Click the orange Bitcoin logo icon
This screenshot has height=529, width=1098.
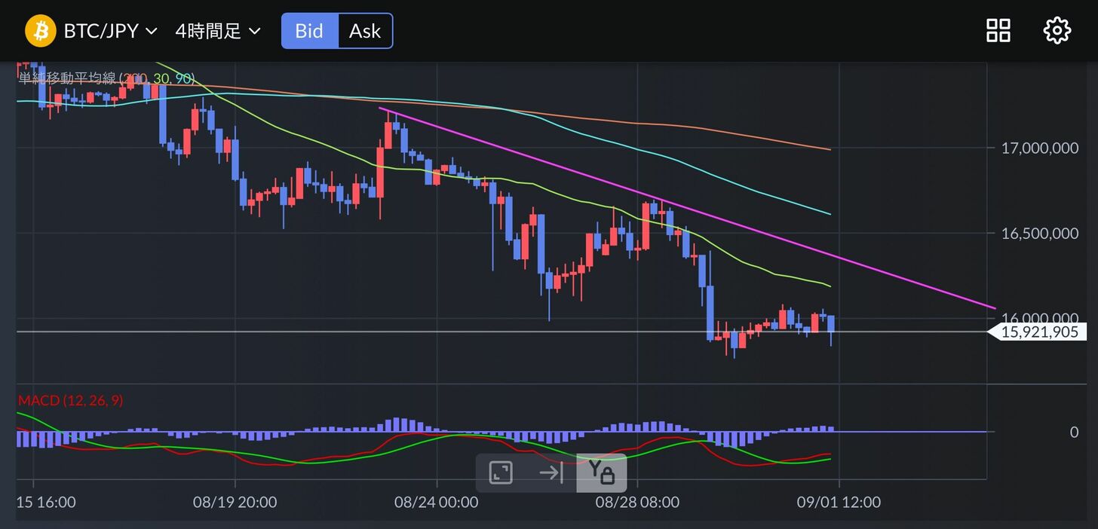click(41, 31)
